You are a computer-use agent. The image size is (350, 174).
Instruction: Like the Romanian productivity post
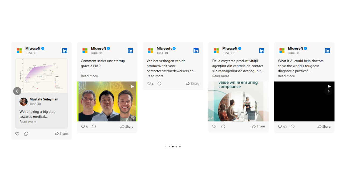[x=214, y=126]
